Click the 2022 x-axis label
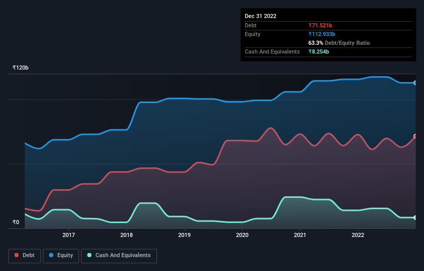The height and width of the screenshot is (271, 424). (x=358, y=235)
